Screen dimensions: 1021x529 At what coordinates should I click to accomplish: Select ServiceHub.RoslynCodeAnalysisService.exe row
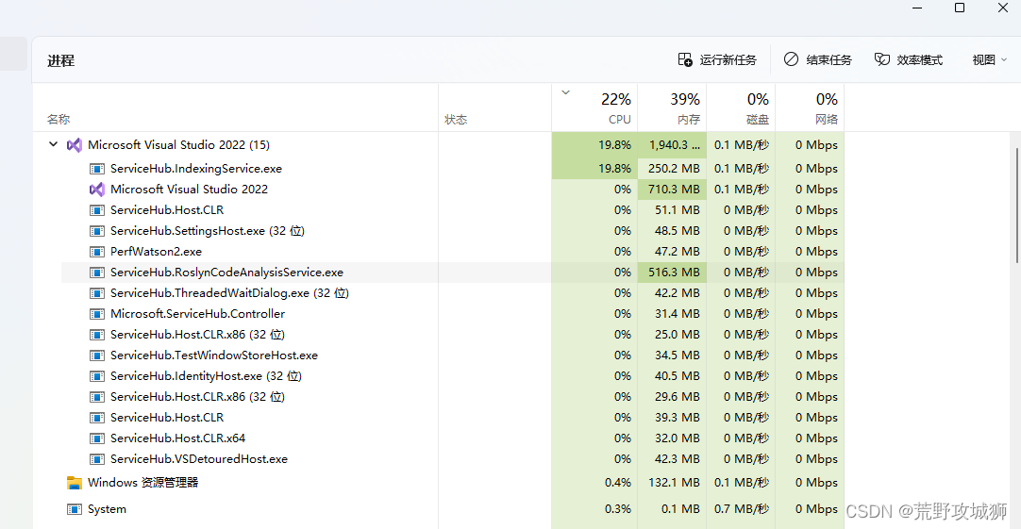453,273
